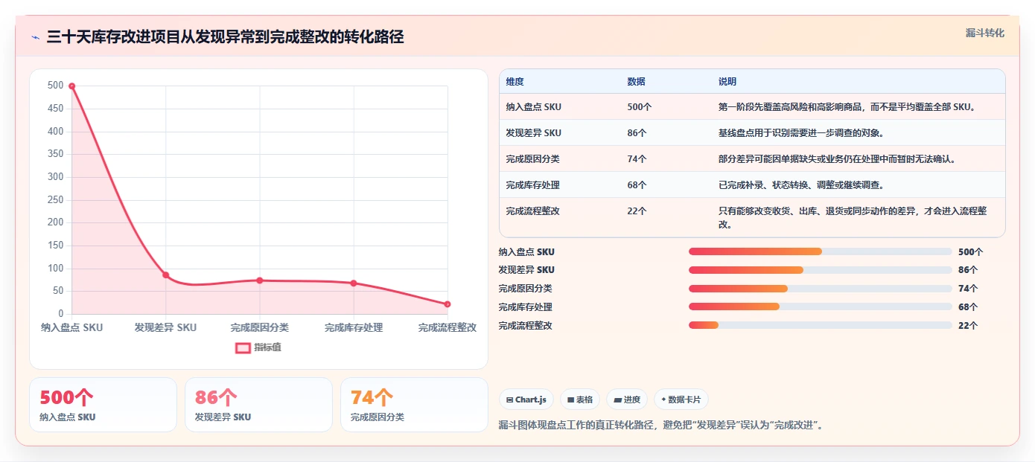The width and height of the screenshot is (1035, 462).
Task: Click the chart point for 完成原因分类
Action: point(260,280)
